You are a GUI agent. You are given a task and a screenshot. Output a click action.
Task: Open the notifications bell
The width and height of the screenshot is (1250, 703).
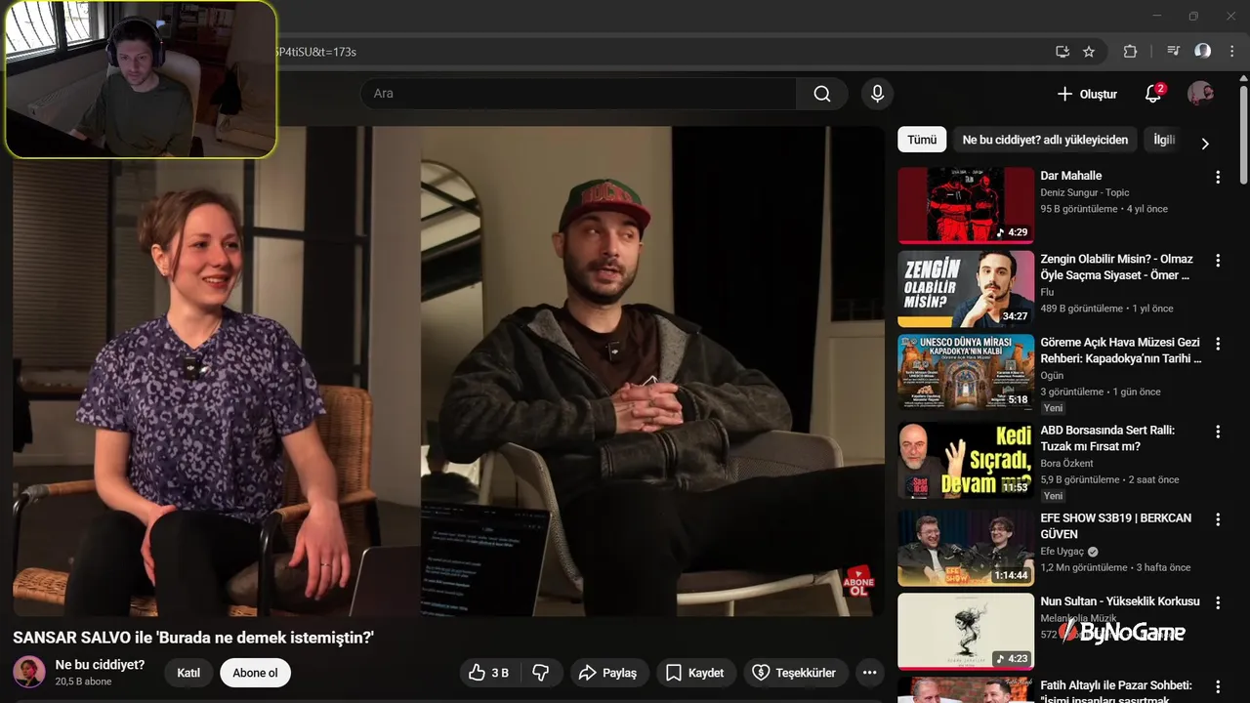click(1153, 94)
